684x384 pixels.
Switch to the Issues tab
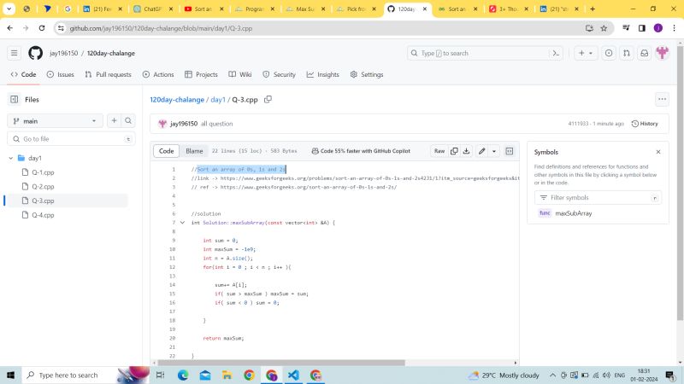61,74
